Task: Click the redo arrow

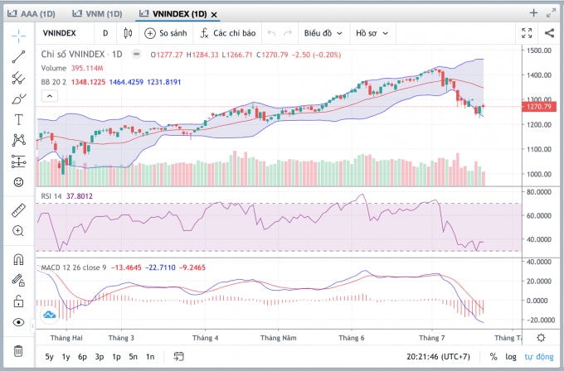Action: pos(288,33)
